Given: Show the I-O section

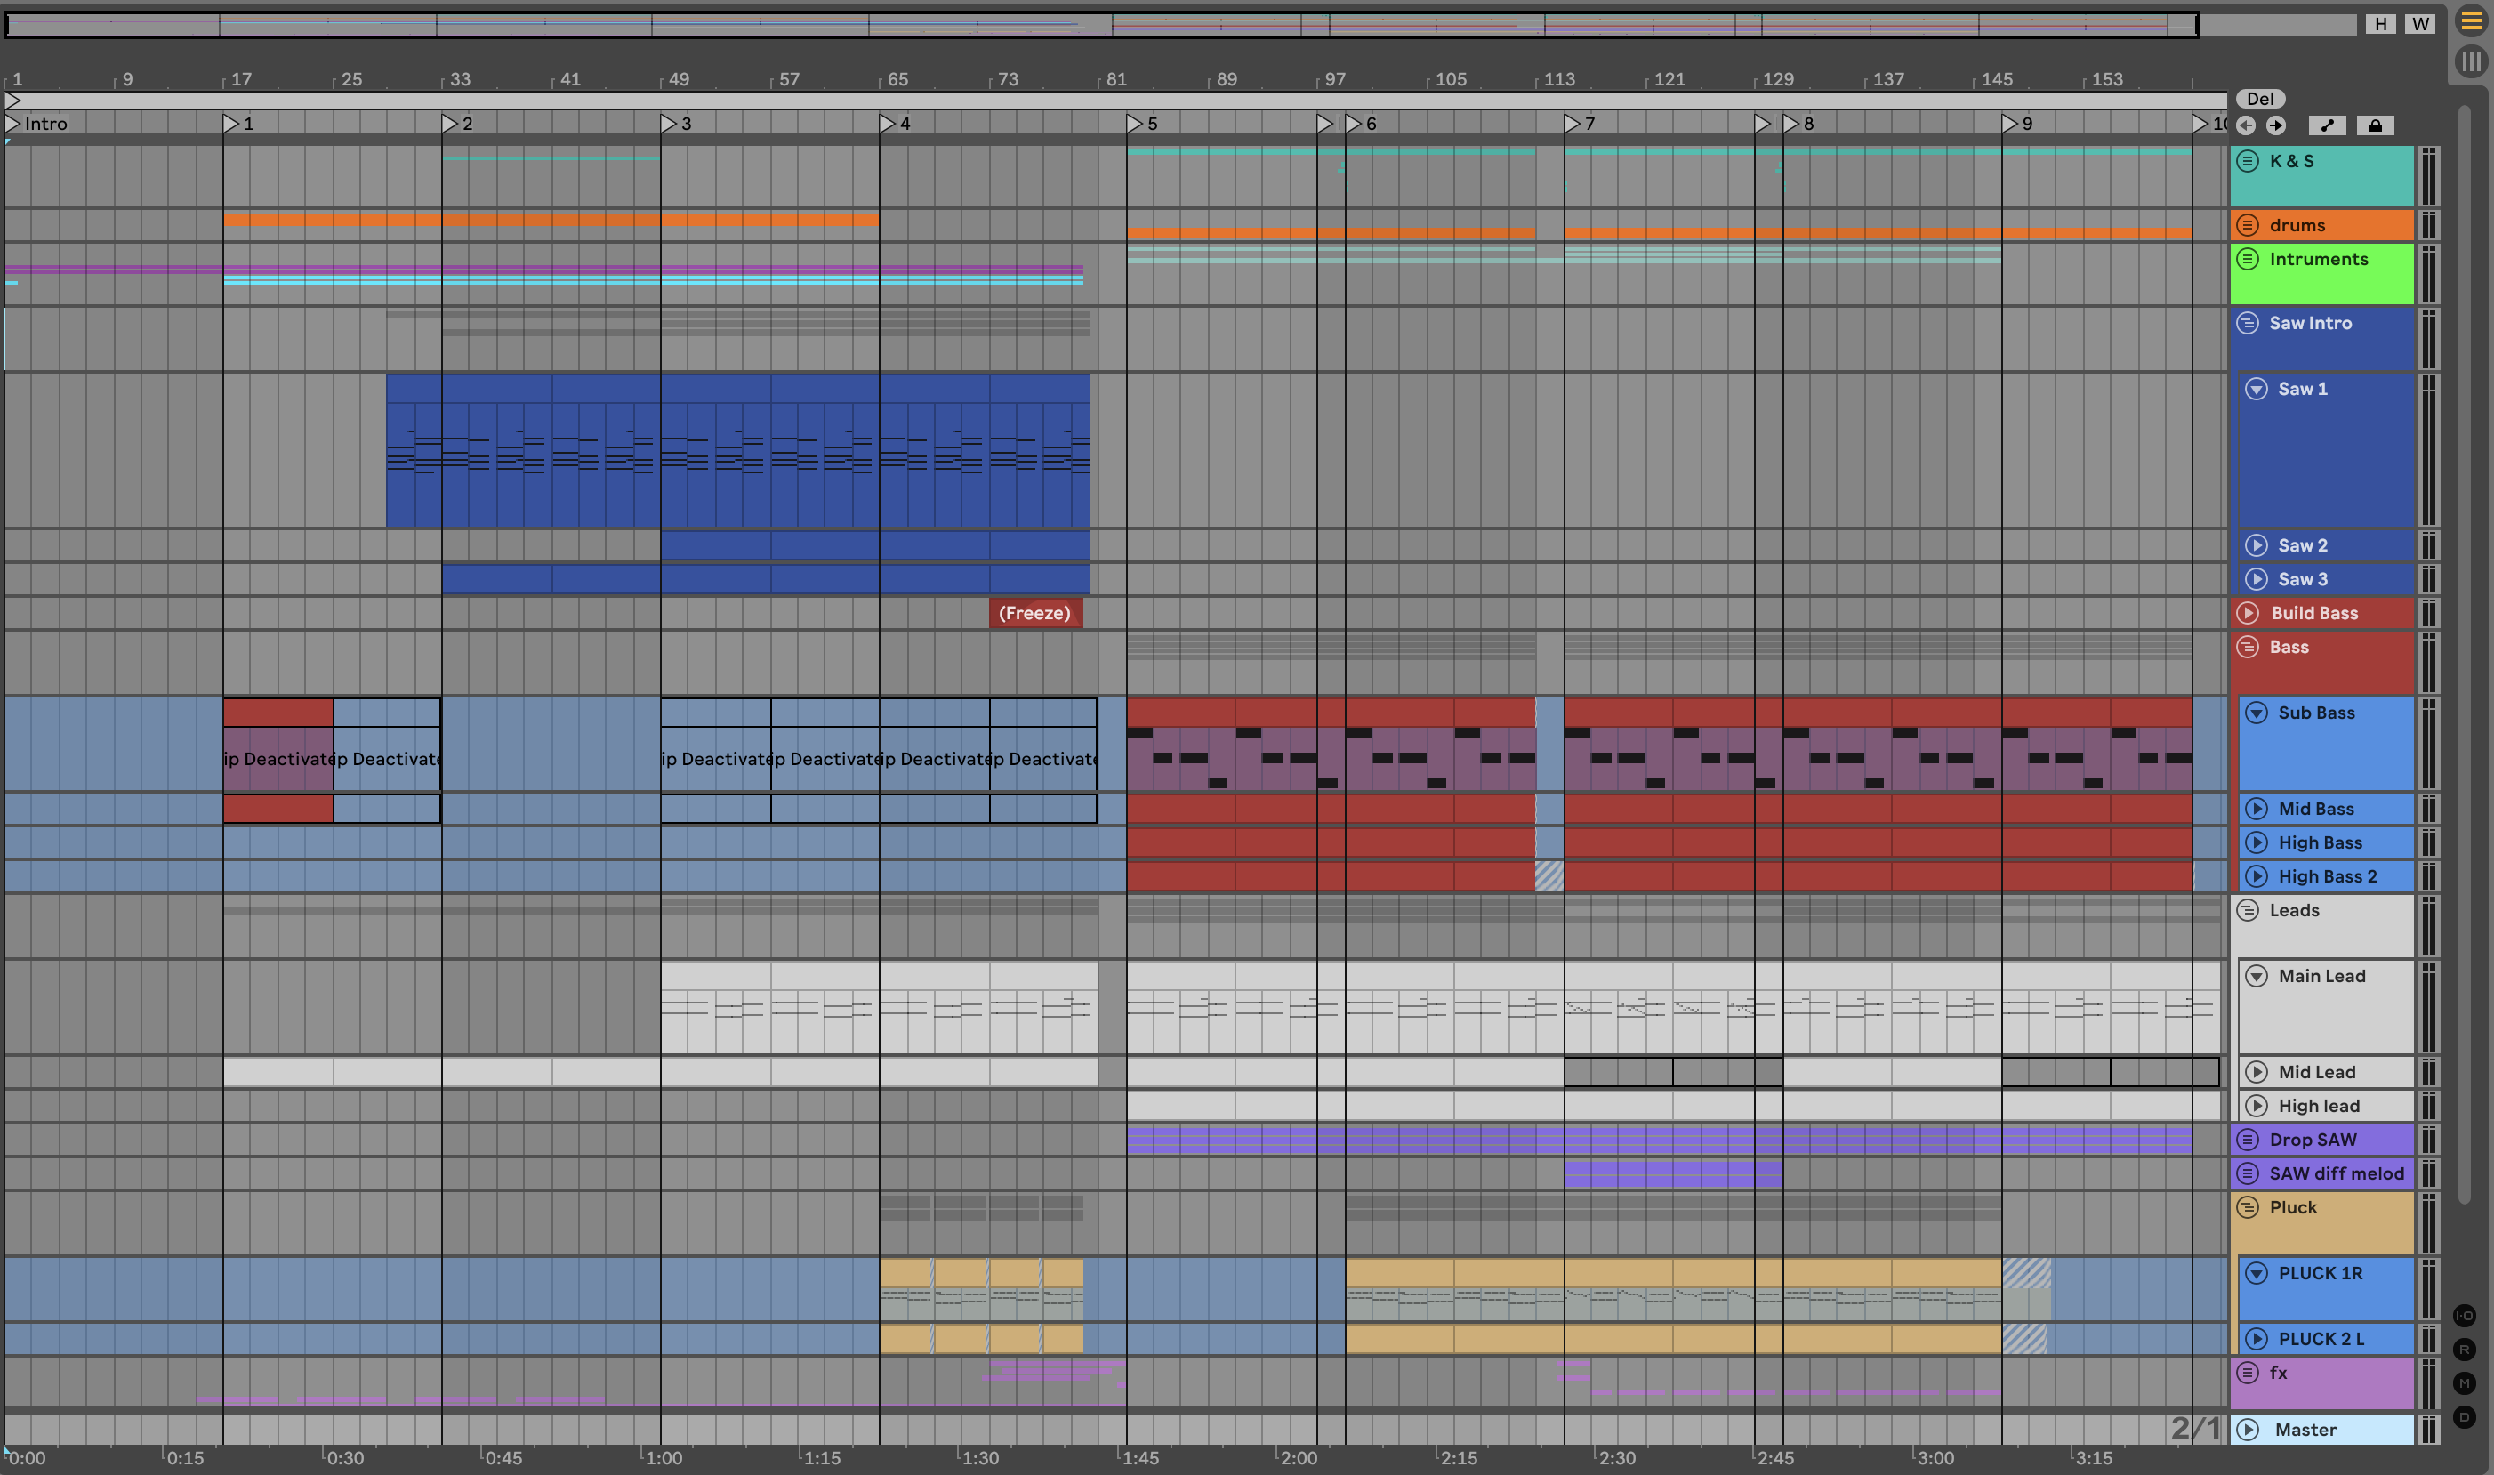Looking at the screenshot, I should pyautogui.click(x=2464, y=1316).
